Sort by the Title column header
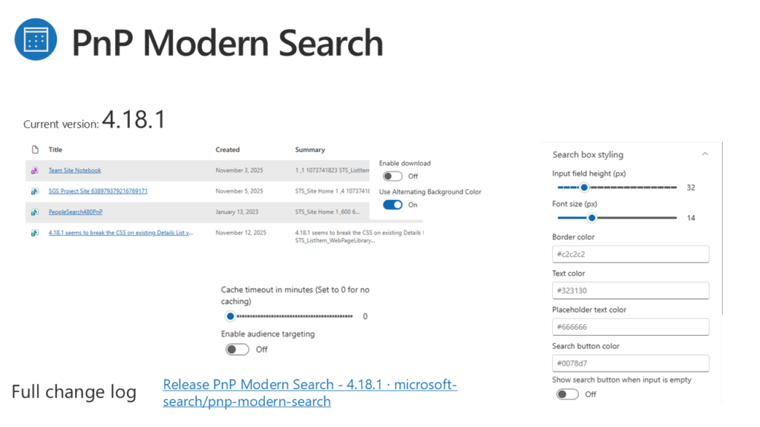 (x=56, y=150)
